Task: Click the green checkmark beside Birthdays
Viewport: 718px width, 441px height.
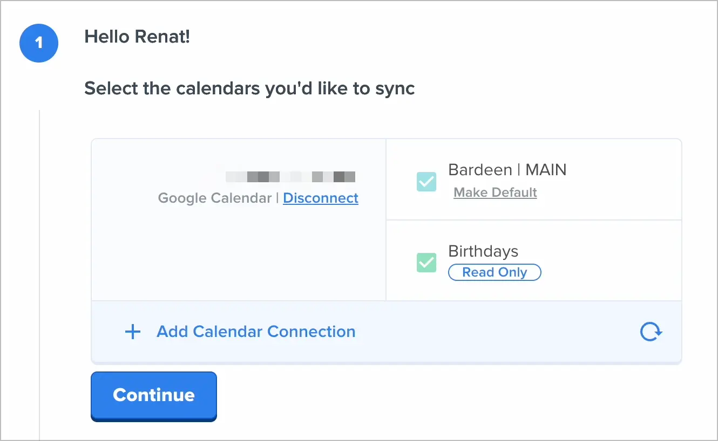Action: [x=426, y=263]
